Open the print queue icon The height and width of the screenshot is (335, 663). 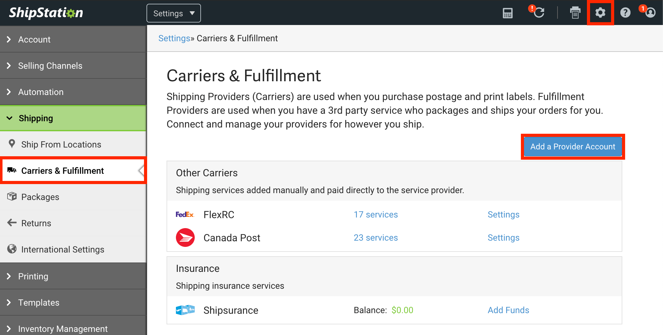(x=575, y=13)
